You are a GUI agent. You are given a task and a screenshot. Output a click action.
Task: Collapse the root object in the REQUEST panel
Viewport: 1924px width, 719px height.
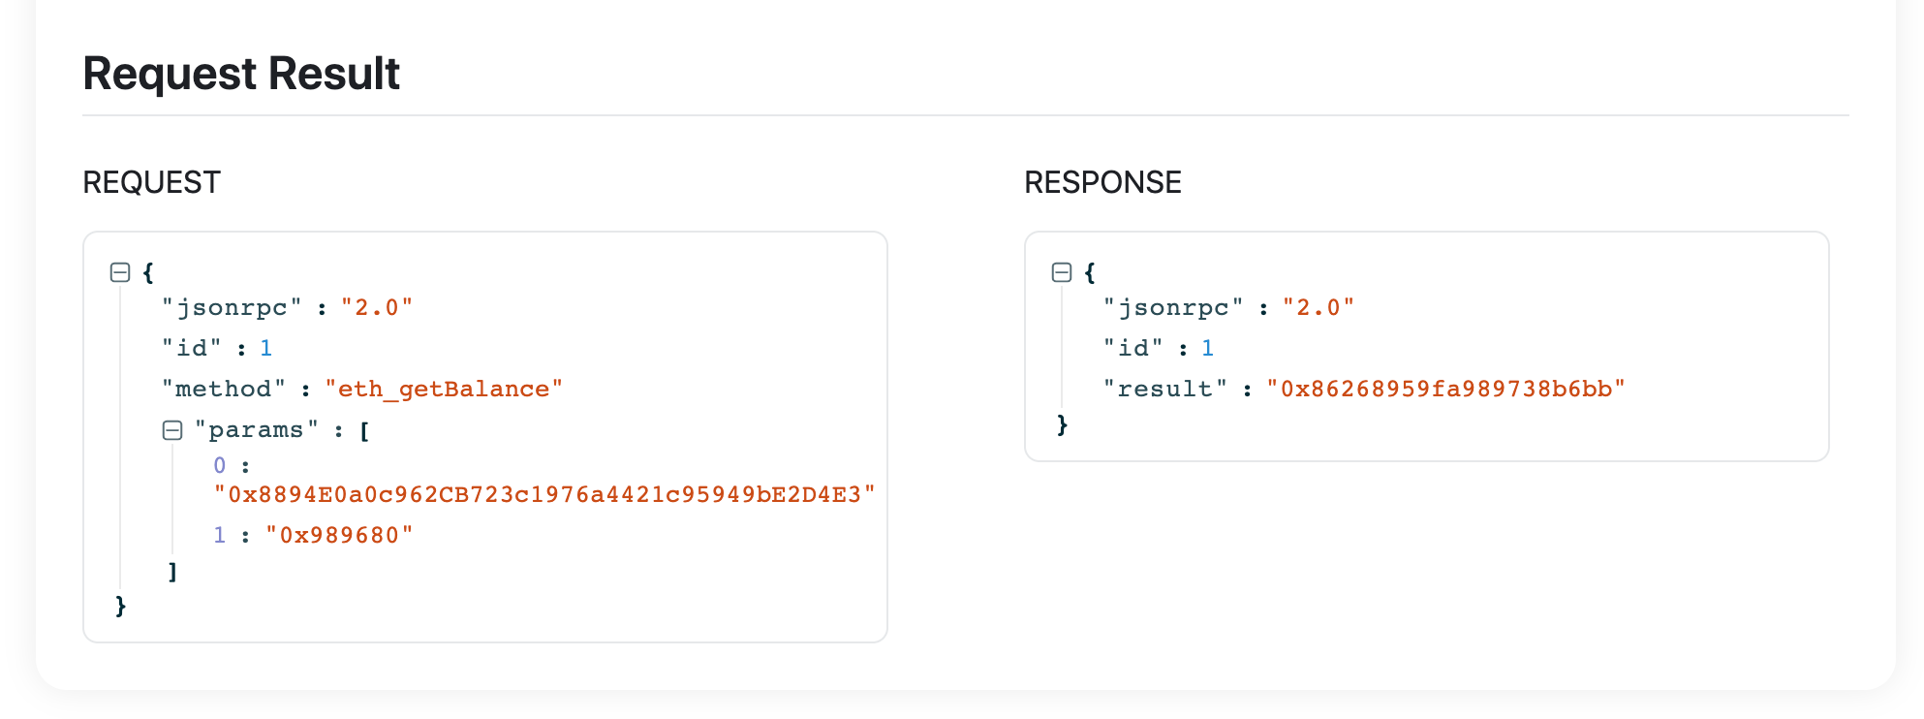[x=120, y=272]
